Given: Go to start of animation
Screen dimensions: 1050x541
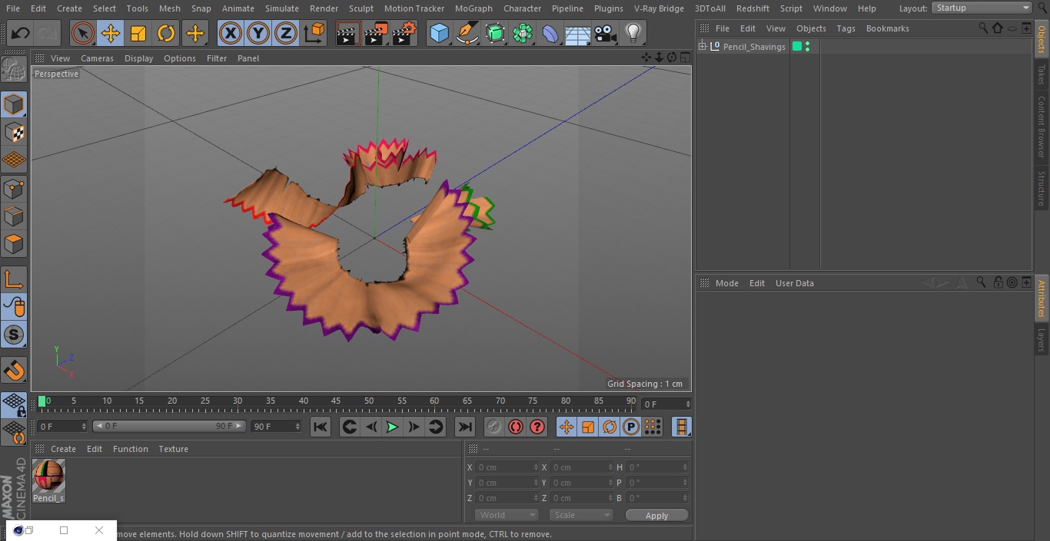Looking at the screenshot, I should pyautogui.click(x=321, y=427).
